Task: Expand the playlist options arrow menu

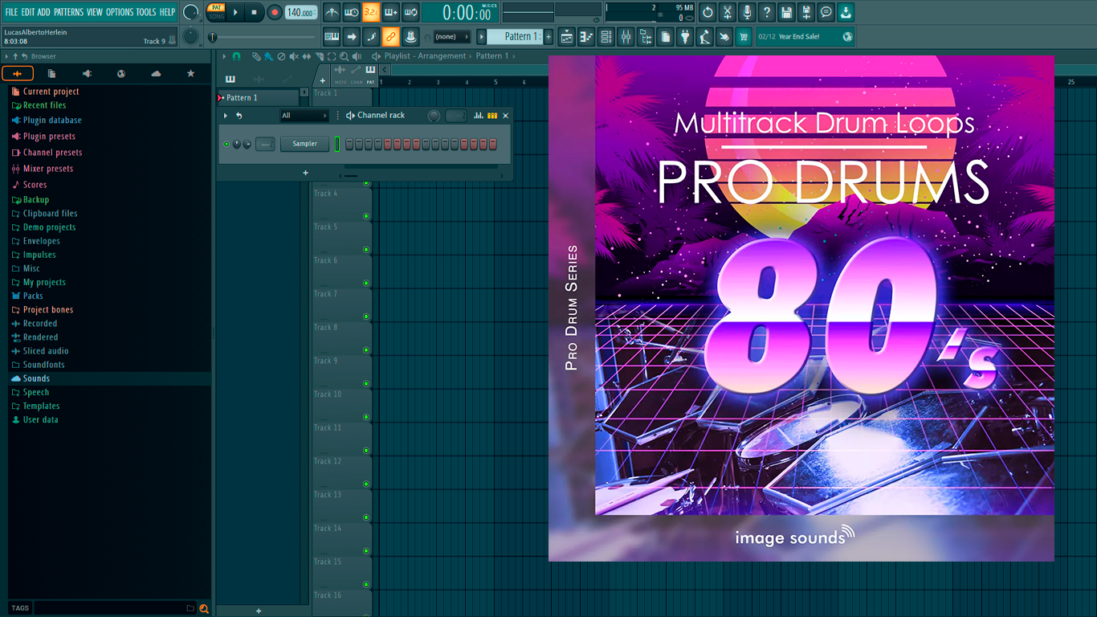Action: tap(225, 56)
